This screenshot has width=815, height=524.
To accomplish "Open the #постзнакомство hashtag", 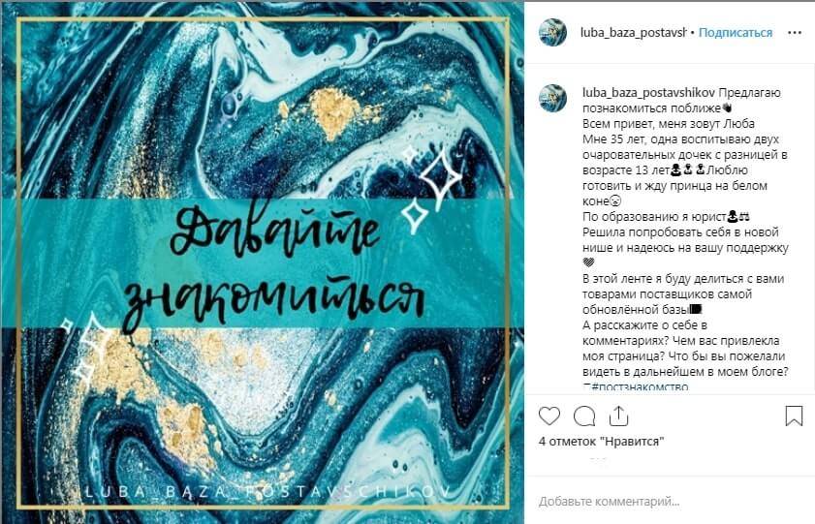I will click(x=640, y=386).
